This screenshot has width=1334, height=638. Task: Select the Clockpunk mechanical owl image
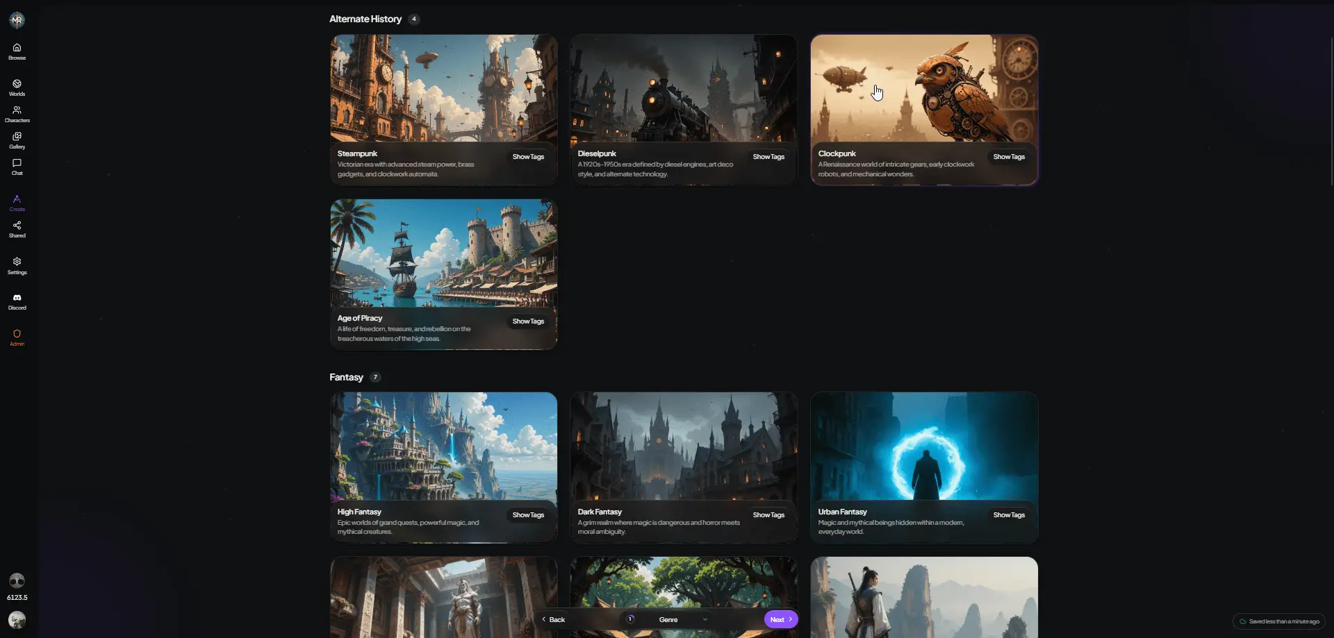click(x=924, y=88)
